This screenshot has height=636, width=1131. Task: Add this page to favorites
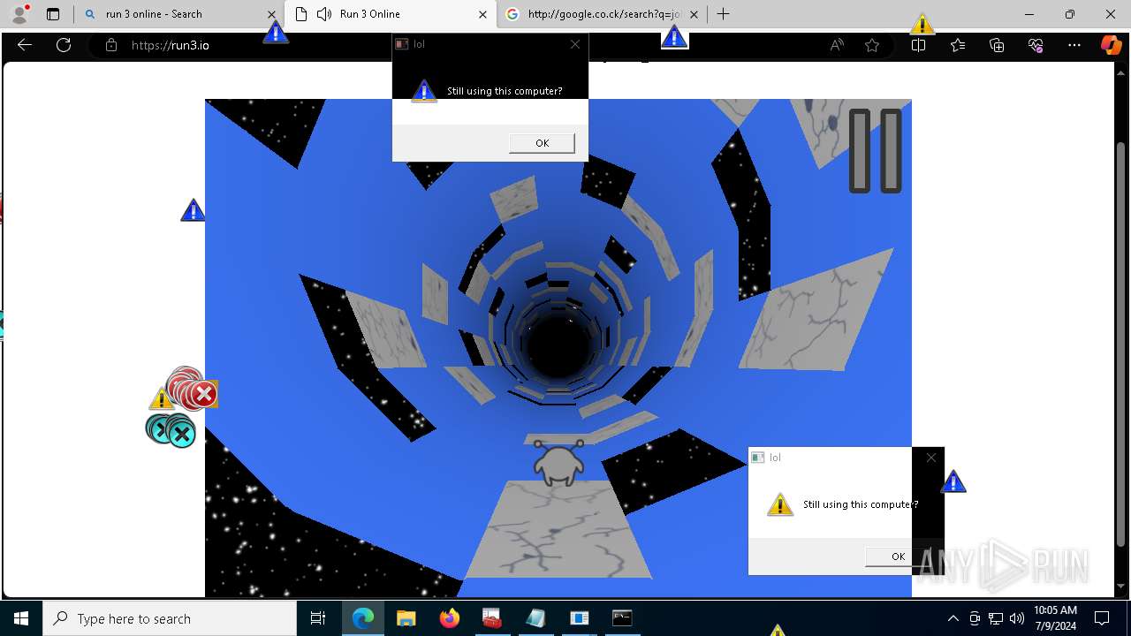pos(872,45)
